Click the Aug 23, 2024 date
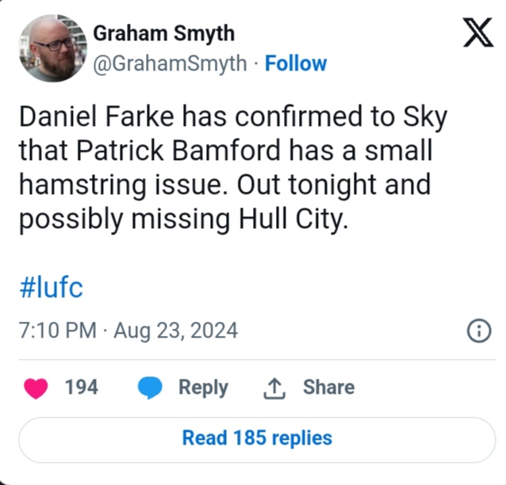Image resolution: width=506 pixels, height=485 pixels. pyautogui.click(x=175, y=330)
